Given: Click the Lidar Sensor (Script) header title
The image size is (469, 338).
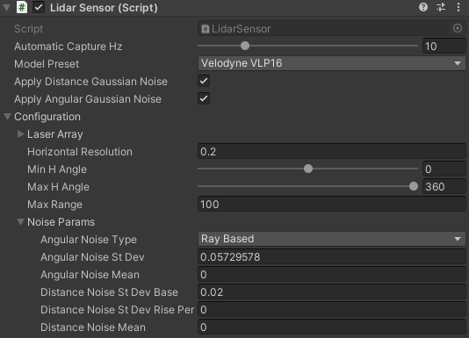Looking at the screenshot, I should tap(104, 8).
